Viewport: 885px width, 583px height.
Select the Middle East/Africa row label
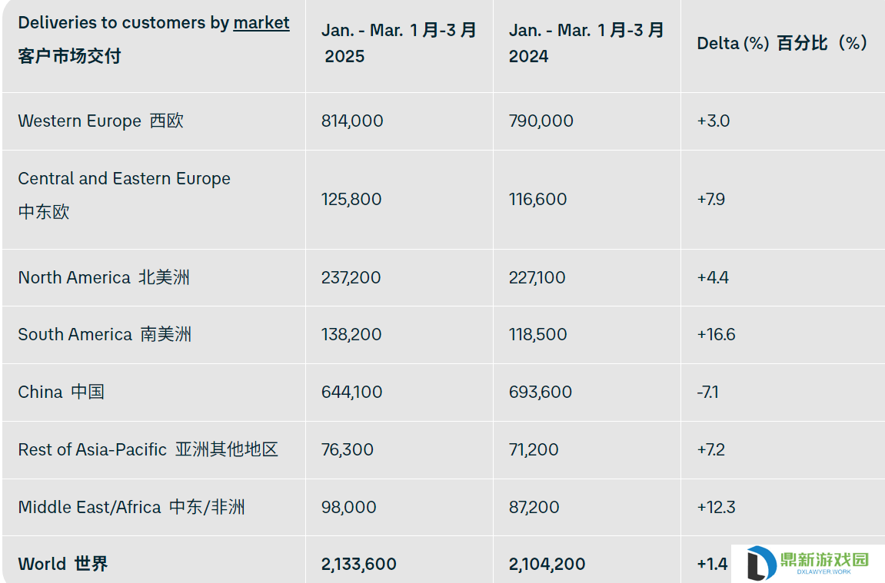click(x=131, y=507)
